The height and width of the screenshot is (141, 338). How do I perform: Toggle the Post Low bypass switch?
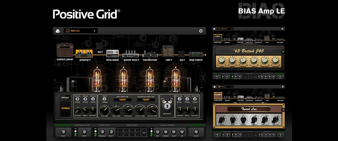tap(180, 99)
